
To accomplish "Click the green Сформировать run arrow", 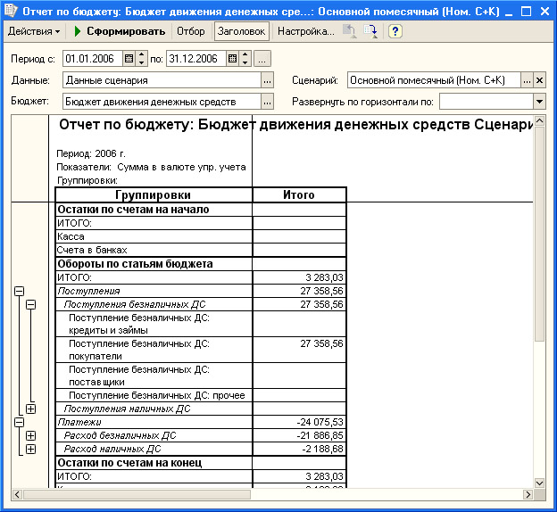I will click(x=78, y=31).
